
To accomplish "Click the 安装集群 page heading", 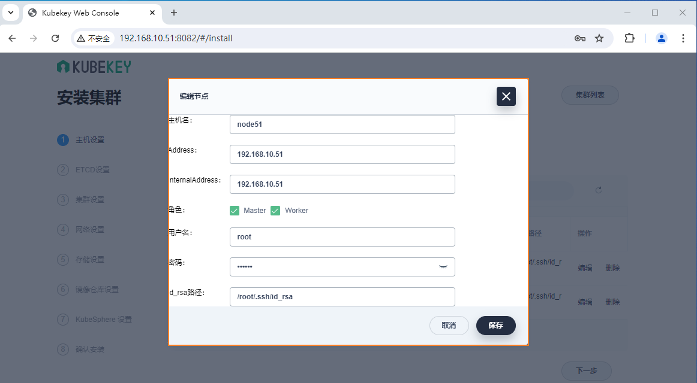I will click(89, 98).
